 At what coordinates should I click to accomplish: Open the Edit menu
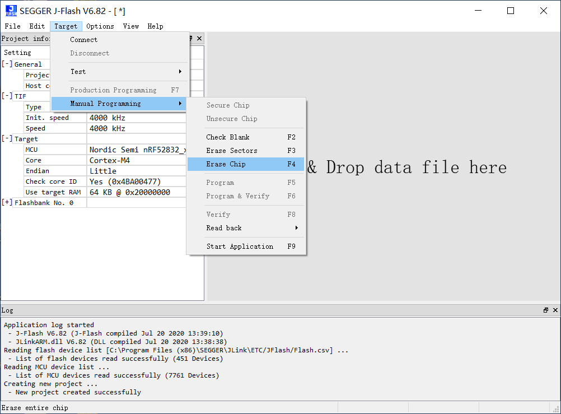(x=37, y=26)
